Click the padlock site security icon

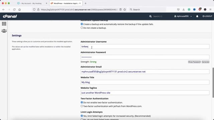(x=38, y=10)
